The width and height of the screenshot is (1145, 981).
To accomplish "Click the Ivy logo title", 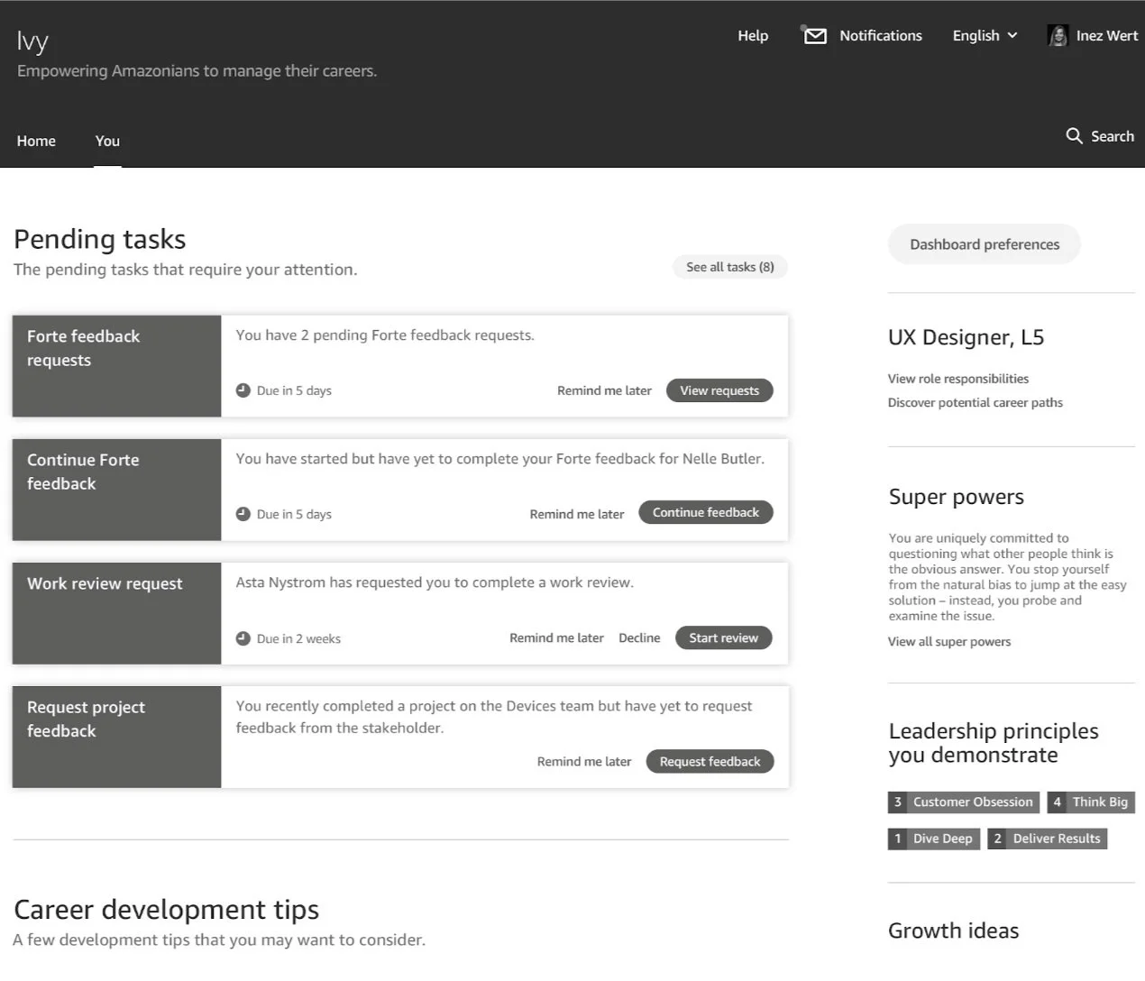I will click(x=32, y=41).
